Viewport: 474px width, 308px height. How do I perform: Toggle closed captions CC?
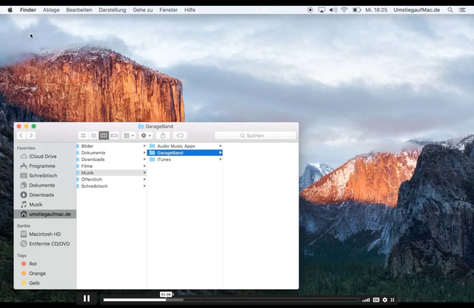pos(376,300)
